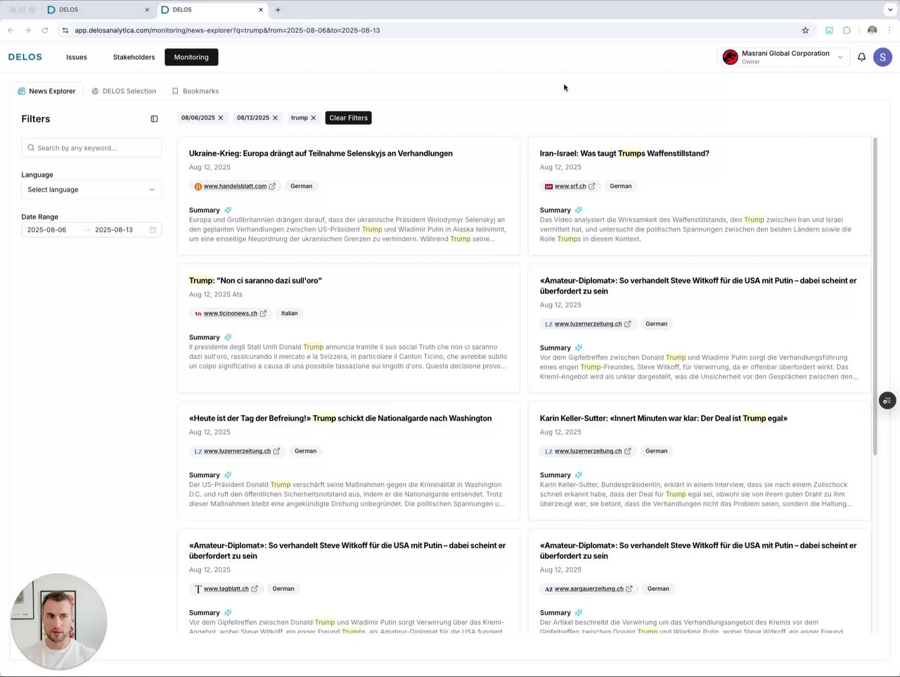Click the browser address bar URL
900x677 pixels.
pyautogui.click(x=227, y=30)
